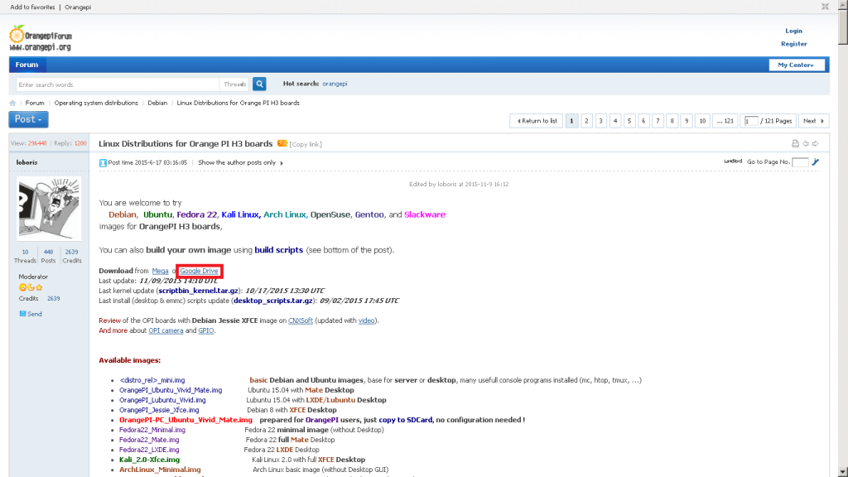The image size is (848, 477).
Task: Open the Google Drive download link
Action: pos(199,271)
